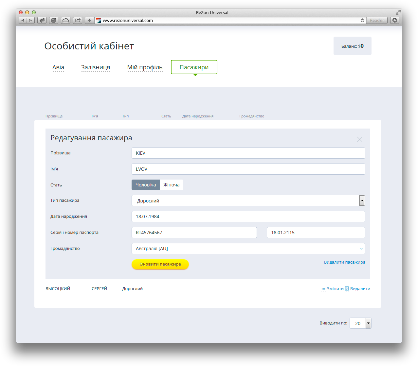Click Змінити link for ВЫСОЦКИЙ row
Viewport: 418px width, 366px height.
coord(335,288)
